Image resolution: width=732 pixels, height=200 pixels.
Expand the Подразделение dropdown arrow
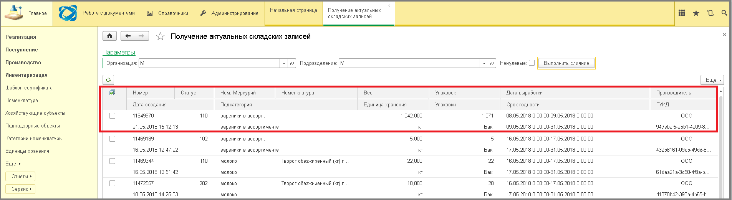point(484,63)
